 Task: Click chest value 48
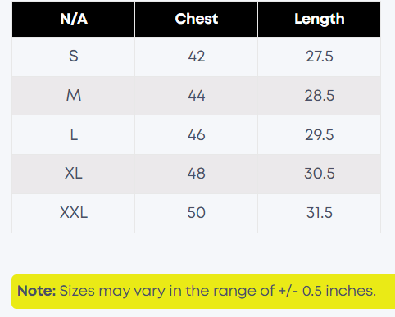click(196, 174)
